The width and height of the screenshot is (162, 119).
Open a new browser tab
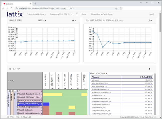(x=35, y=4)
